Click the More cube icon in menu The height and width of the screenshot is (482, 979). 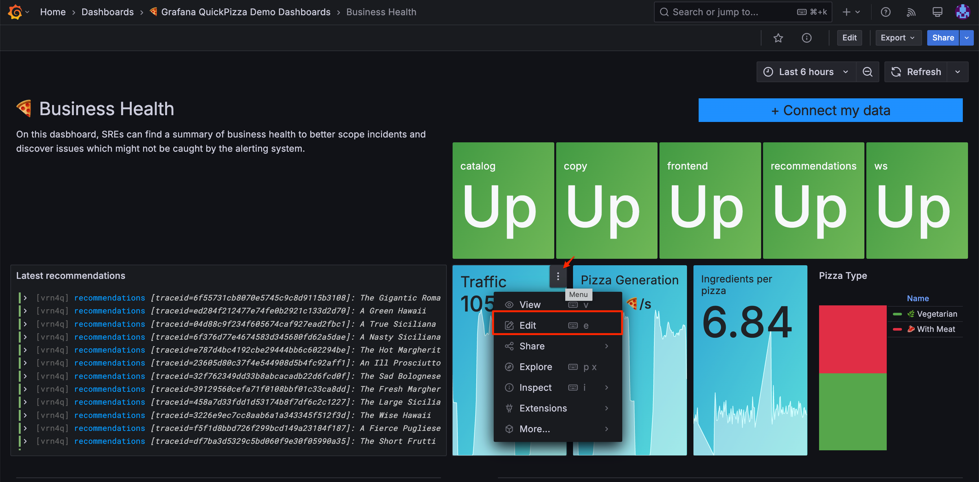pos(509,429)
